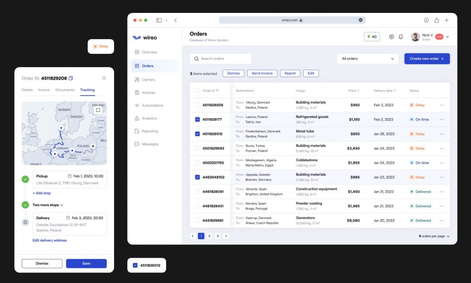This screenshot has width=471, height=283.
Task: Click the Automations sidebar icon
Action: 137,105
